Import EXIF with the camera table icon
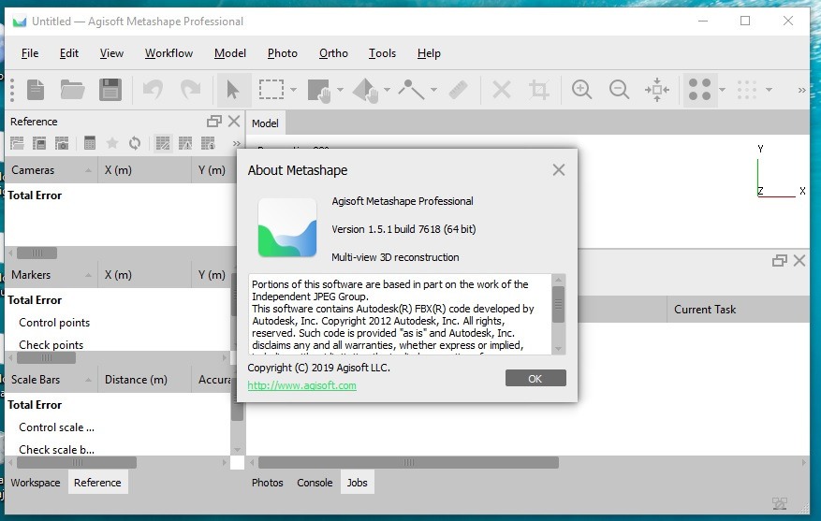 click(62, 143)
